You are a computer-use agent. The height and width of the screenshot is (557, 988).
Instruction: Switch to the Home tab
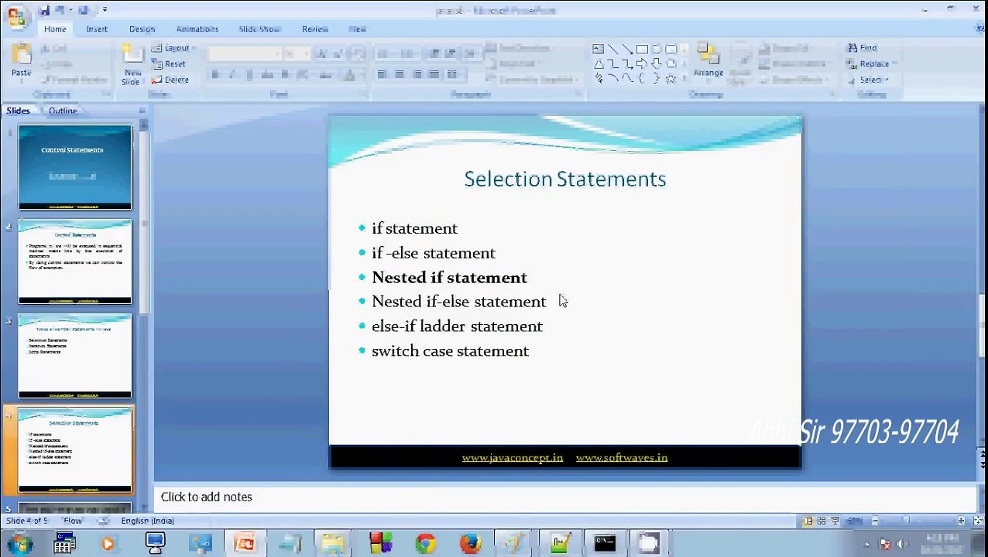click(55, 29)
